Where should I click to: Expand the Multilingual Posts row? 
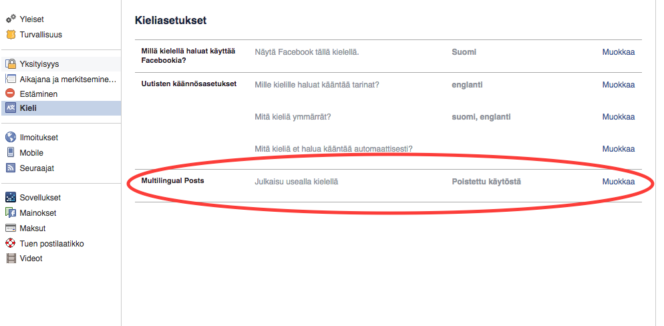(x=388, y=186)
